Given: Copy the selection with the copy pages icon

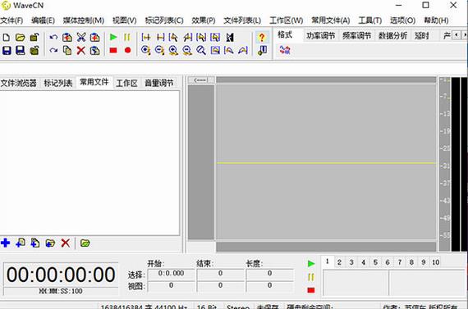Looking at the screenshot, I should 67,50.
